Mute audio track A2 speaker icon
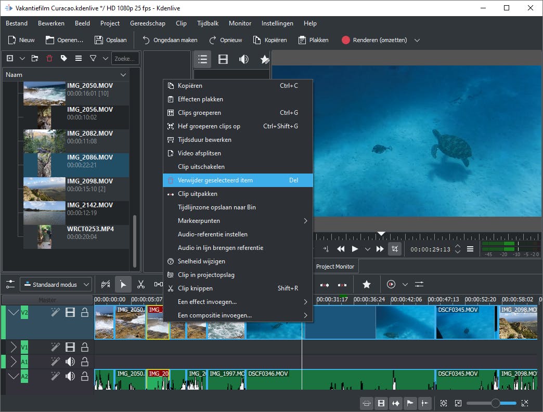Image resolution: width=543 pixels, height=412 pixels. click(x=70, y=376)
